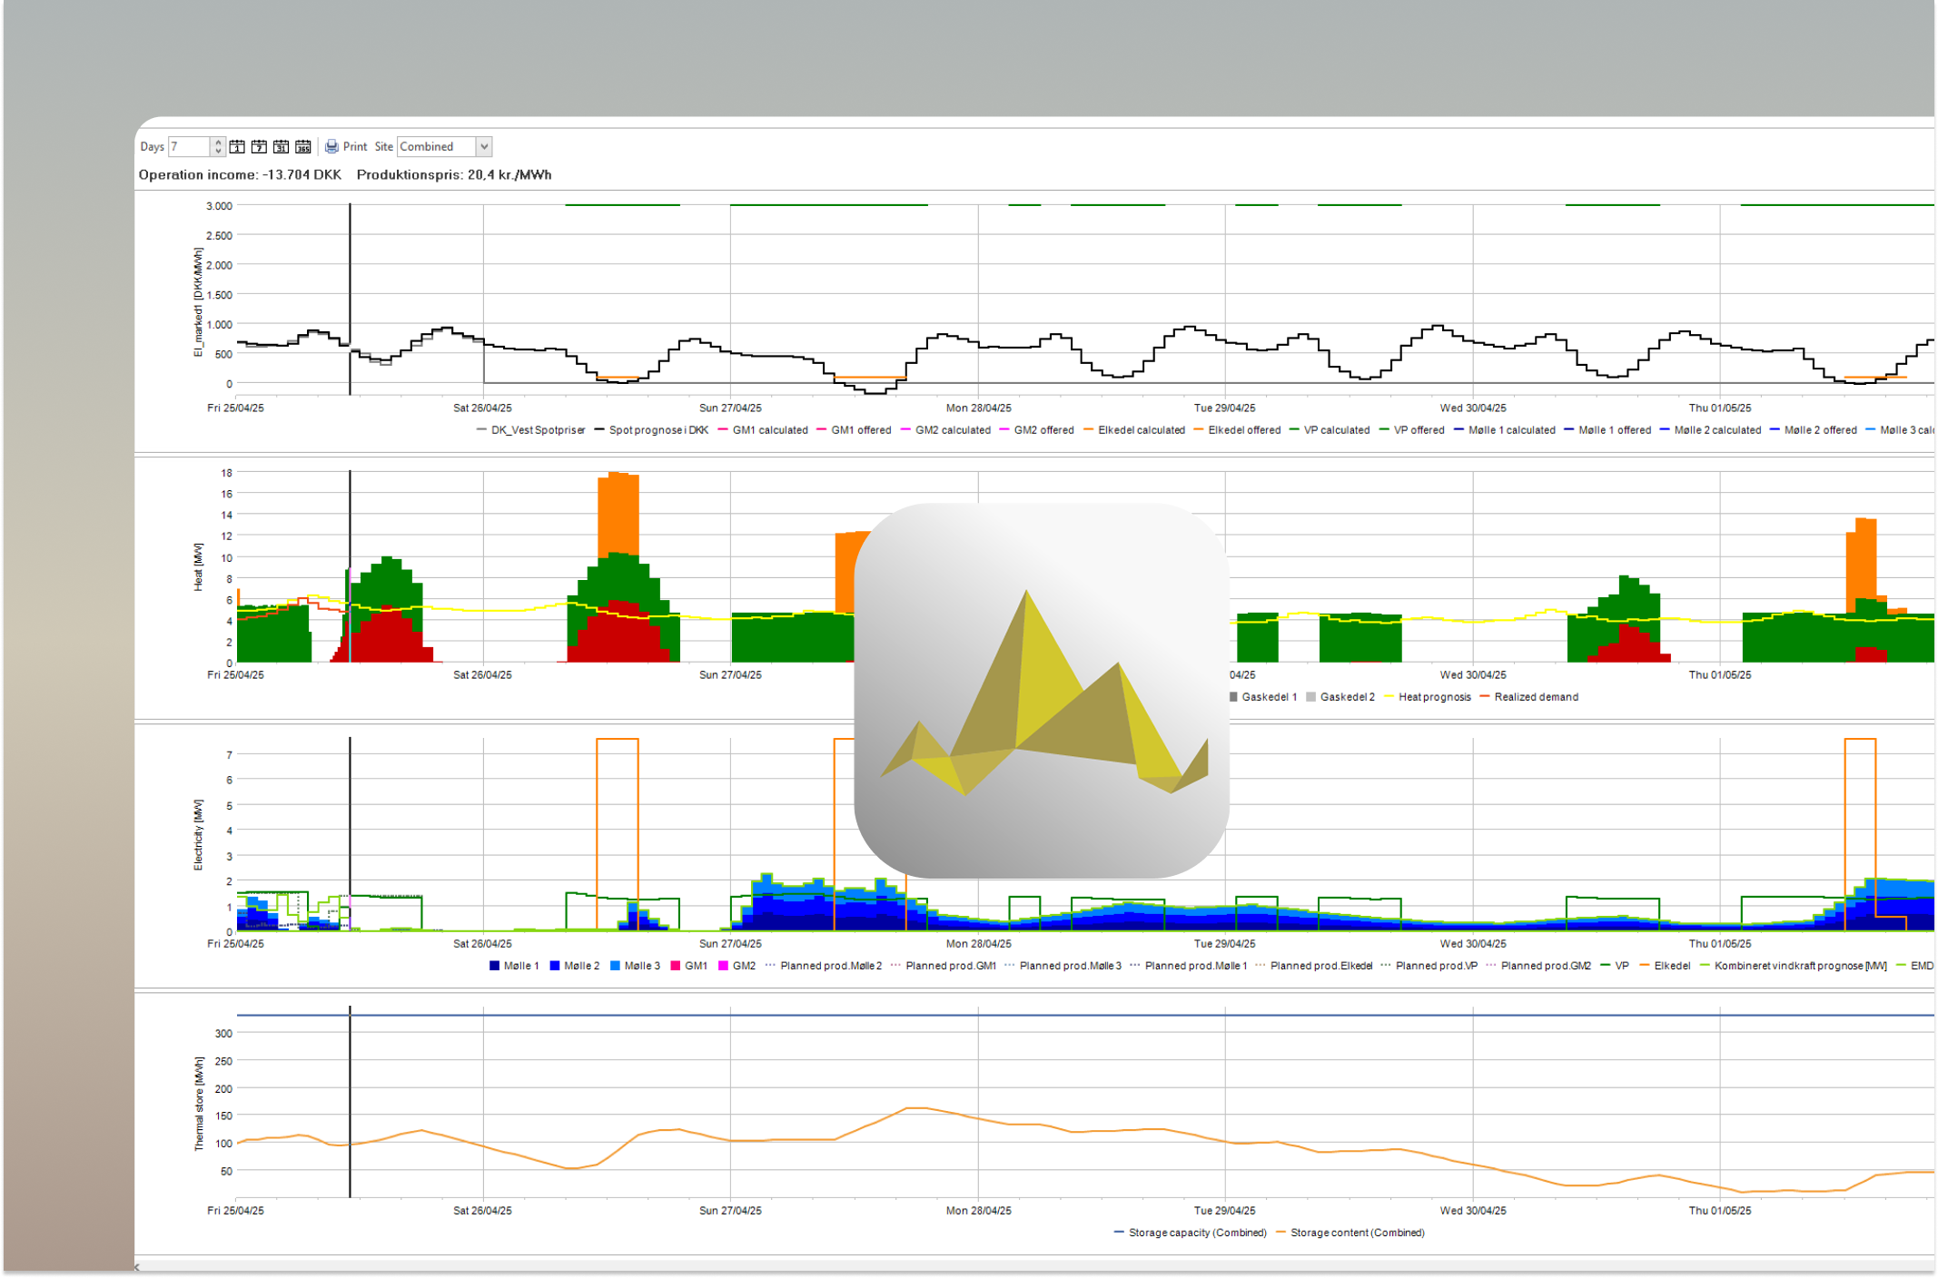Click the DK_Vest Spotpriser legend label

(538, 430)
